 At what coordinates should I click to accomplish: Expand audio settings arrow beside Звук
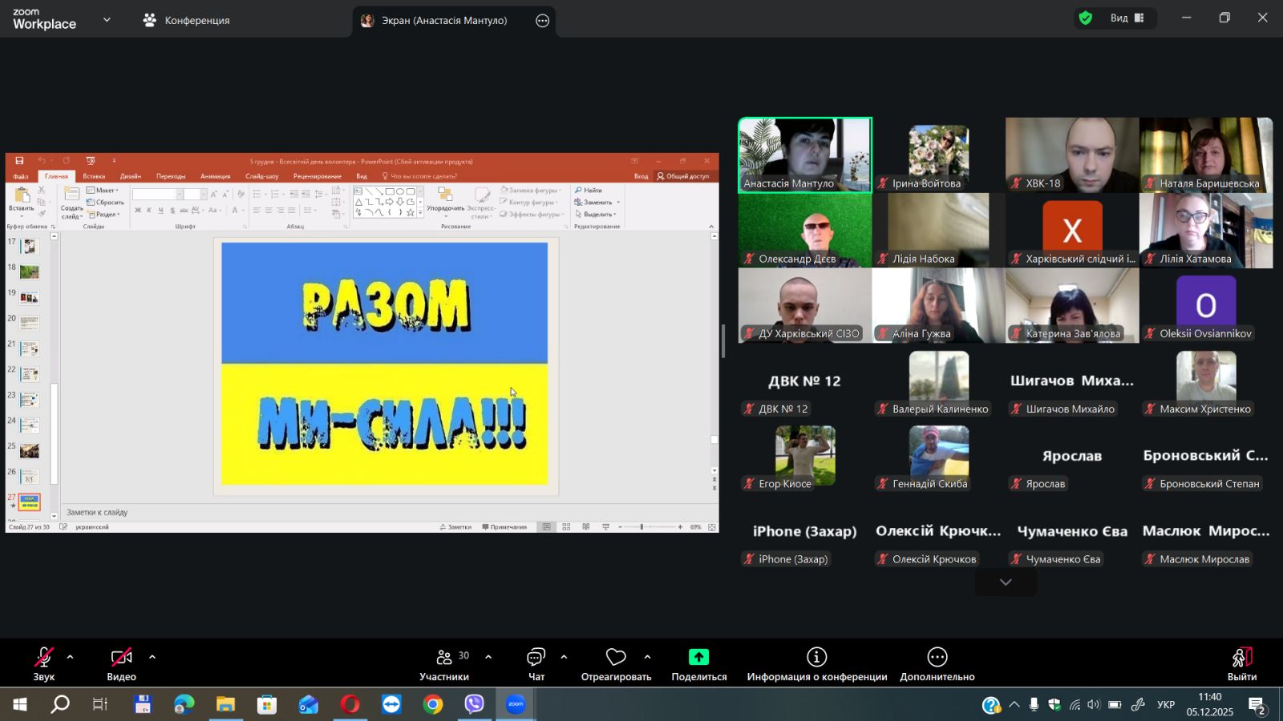[71, 657]
